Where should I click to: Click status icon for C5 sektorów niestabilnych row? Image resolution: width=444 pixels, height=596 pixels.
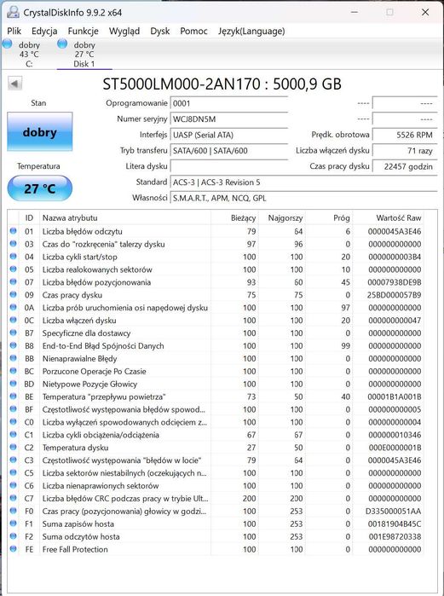click(x=14, y=473)
